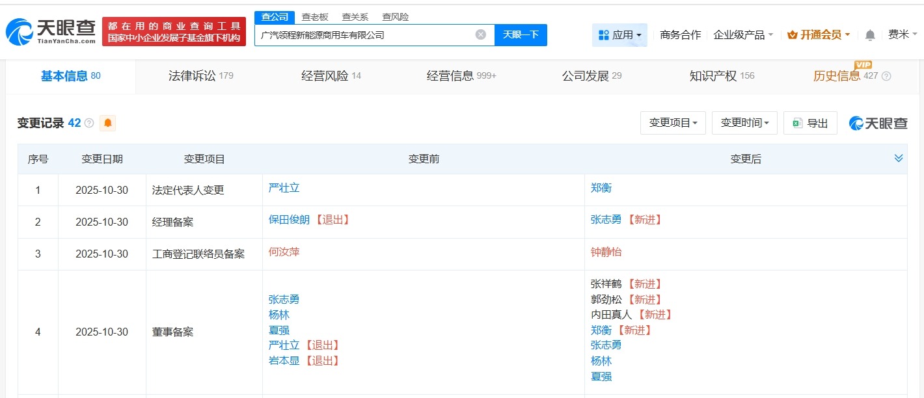Click the crown icon next to 开通会员

[793, 35]
